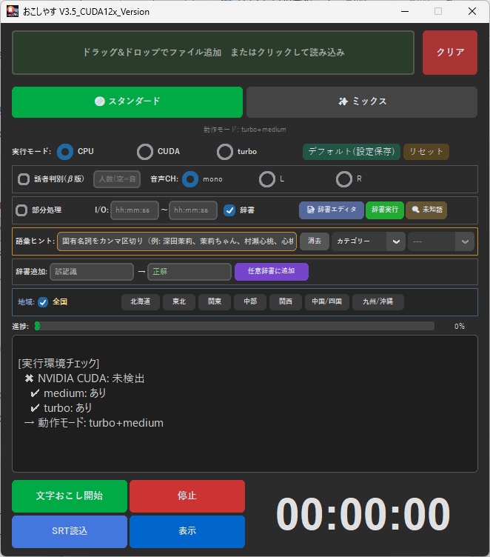
Task: Start transcription with 文字おこし開始
Action: (x=70, y=496)
